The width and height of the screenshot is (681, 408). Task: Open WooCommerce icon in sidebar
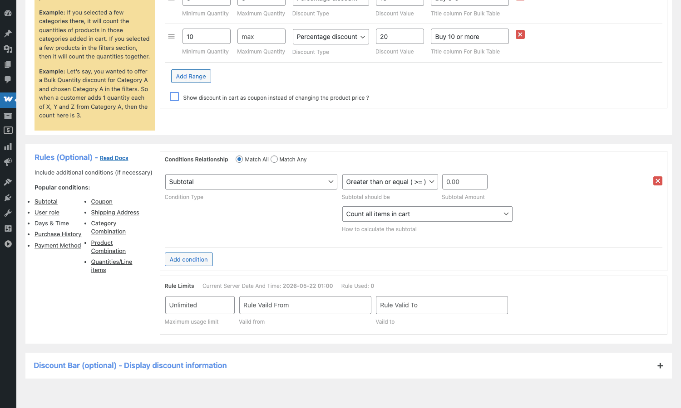coord(8,99)
